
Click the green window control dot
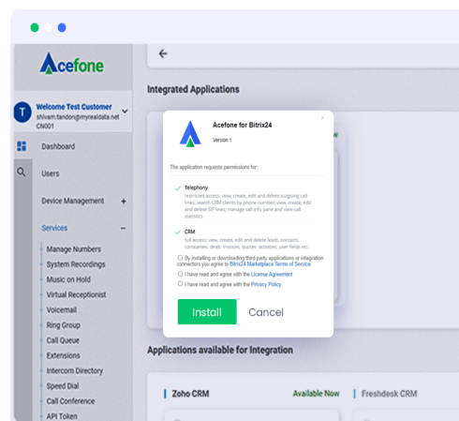coord(35,27)
